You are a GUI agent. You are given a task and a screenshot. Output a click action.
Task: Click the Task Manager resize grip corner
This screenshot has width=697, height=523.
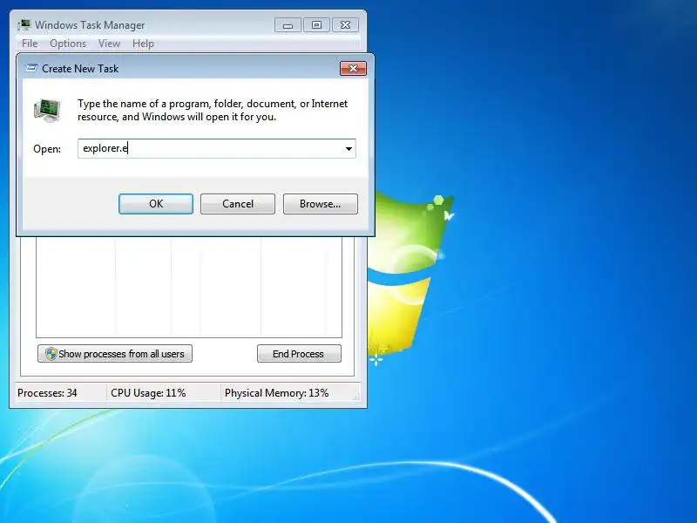356,397
